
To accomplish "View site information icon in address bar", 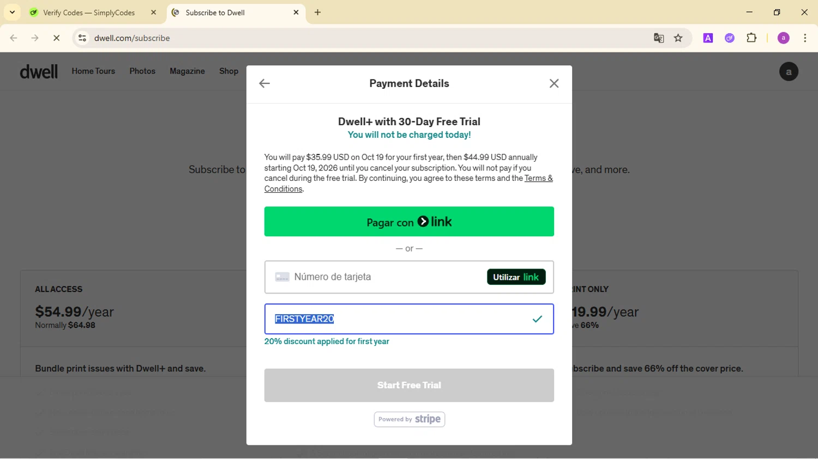I will pyautogui.click(x=82, y=38).
